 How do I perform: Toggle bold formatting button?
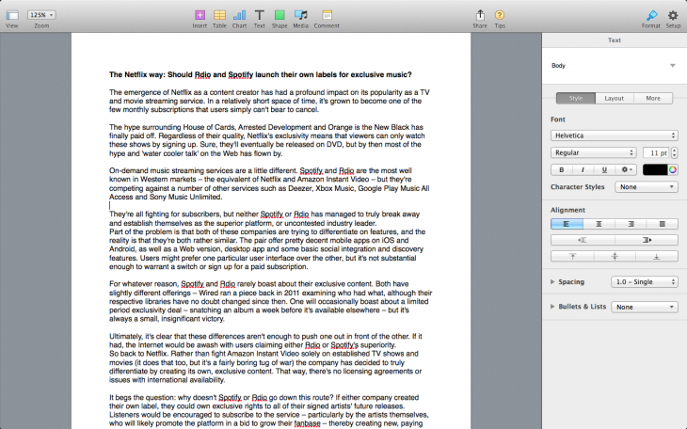click(561, 170)
